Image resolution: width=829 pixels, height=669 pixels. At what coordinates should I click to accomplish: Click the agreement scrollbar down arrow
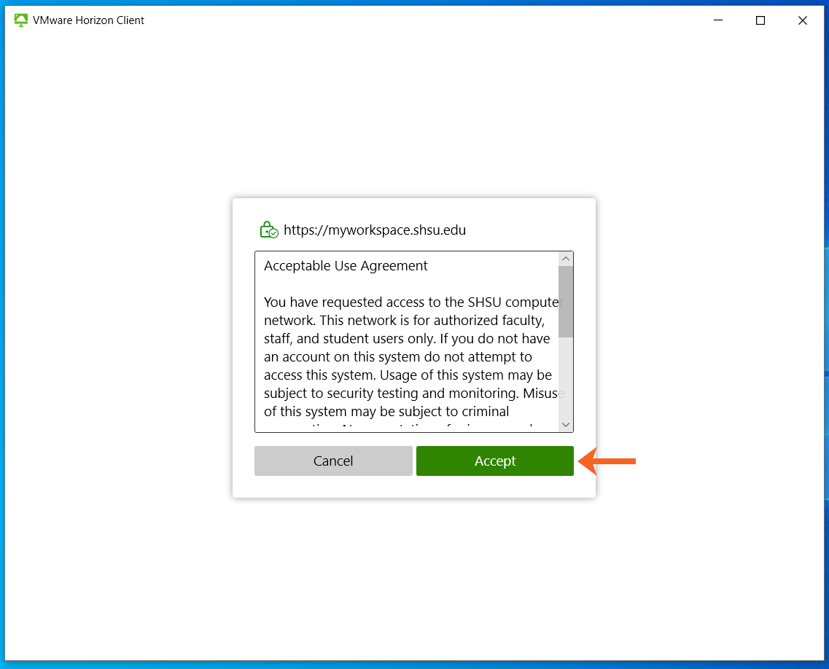coord(566,424)
